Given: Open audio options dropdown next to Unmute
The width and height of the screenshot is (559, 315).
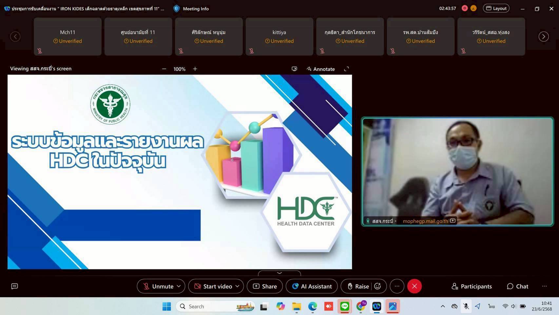Looking at the screenshot, I should pos(179,286).
